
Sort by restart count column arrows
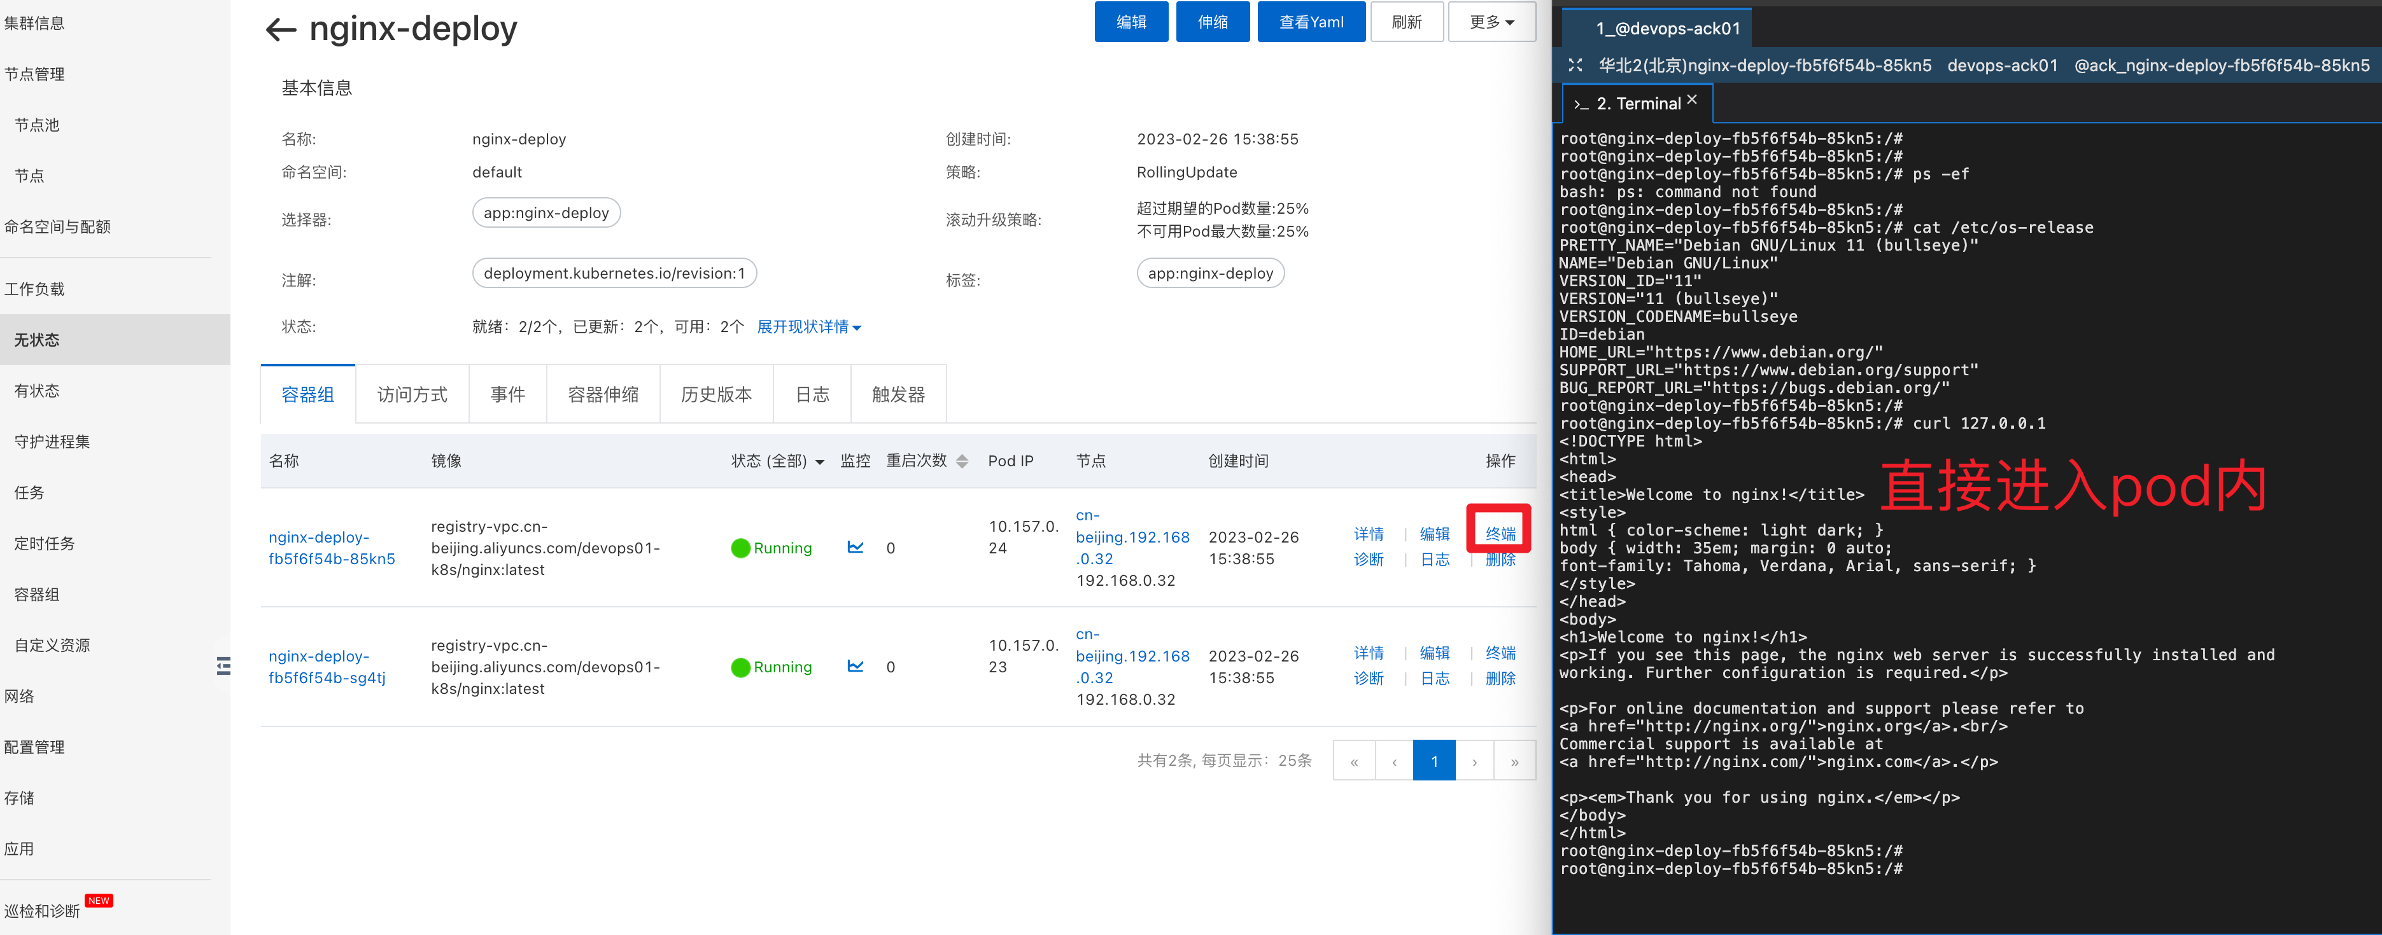tap(962, 461)
